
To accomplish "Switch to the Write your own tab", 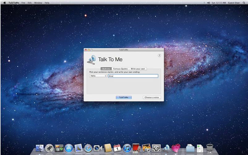I will 138,69.
